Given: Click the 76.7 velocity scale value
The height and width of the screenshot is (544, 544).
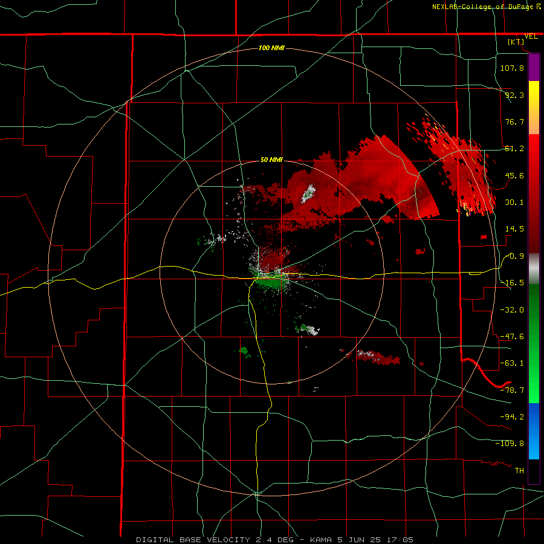Looking at the screenshot, I should 514,121.
